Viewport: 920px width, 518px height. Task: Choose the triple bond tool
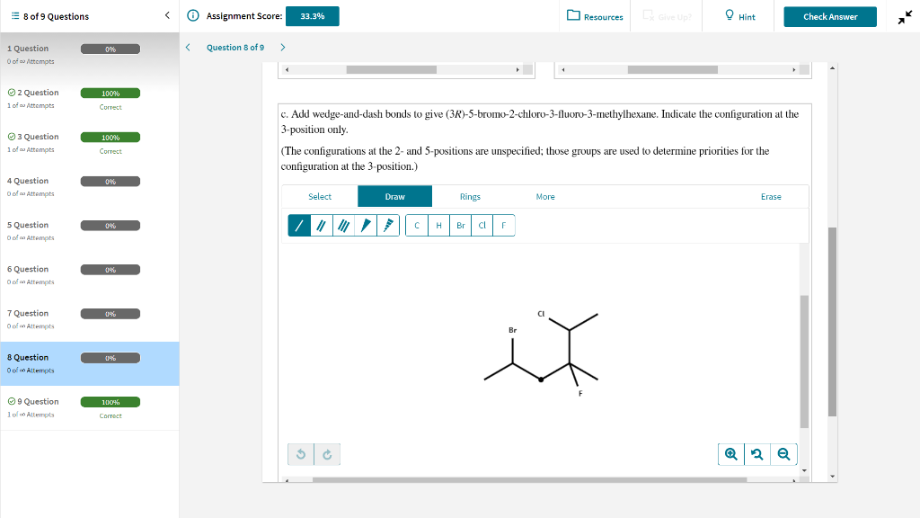click(x=342, y=225)
